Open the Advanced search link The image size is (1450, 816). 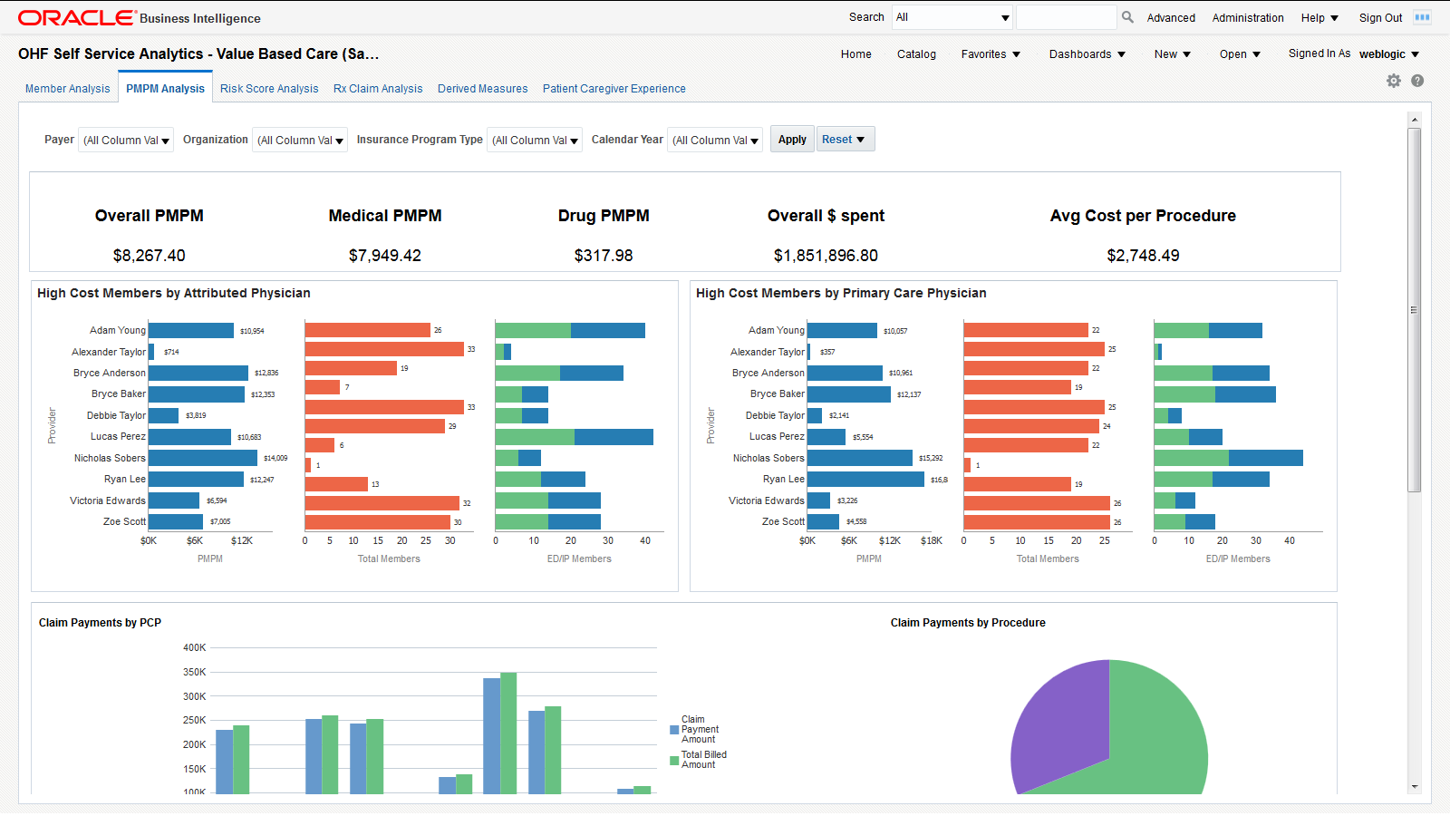pyautogui.click(x=1171, y=17)
